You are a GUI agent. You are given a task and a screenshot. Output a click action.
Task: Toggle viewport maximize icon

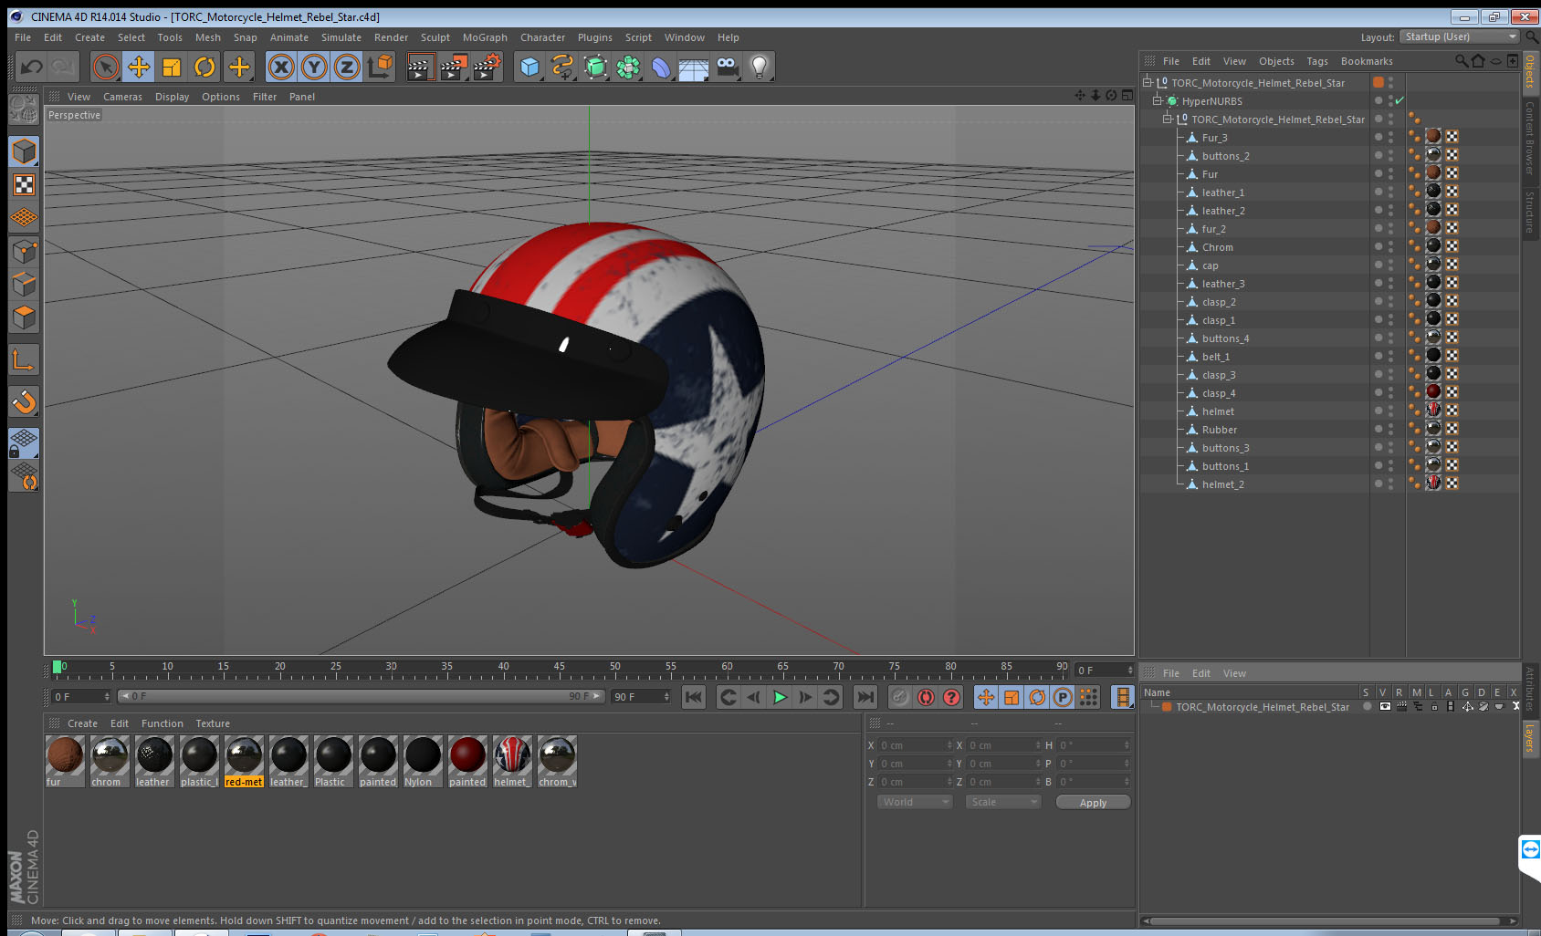(x=1127, y=96)
